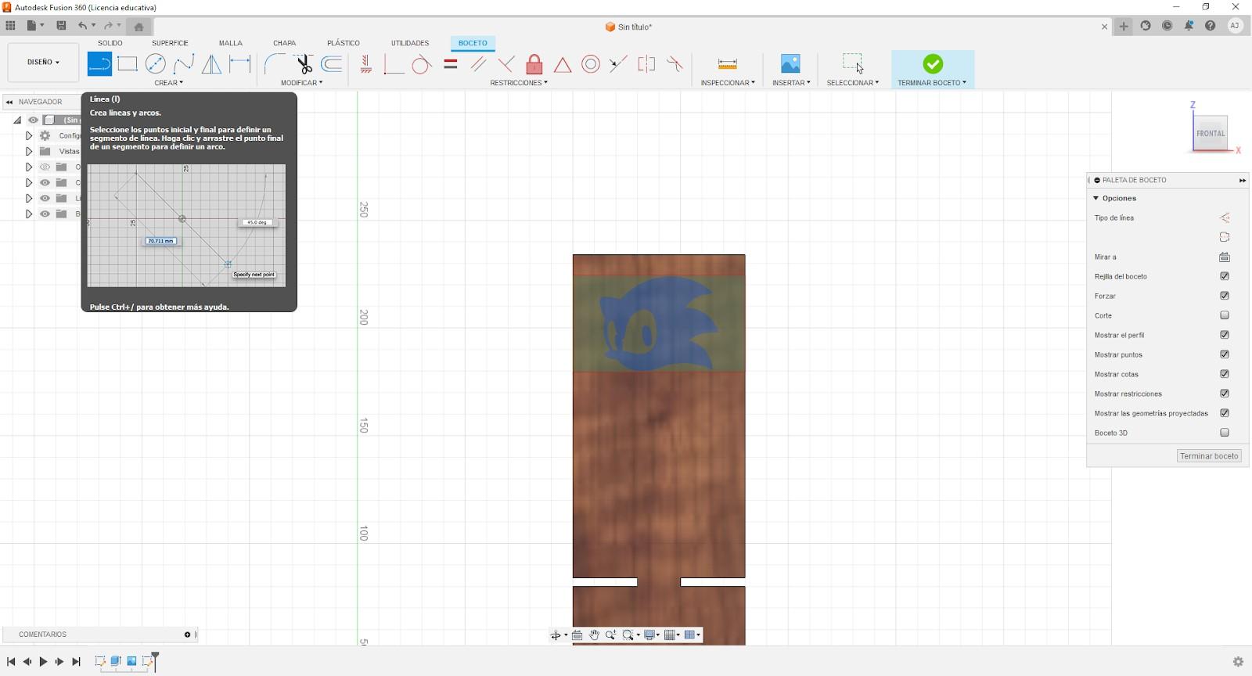This screenshot has width=1252, height=676.
Task: Open the Measure tool under Inspeccionar
Action: [x=727, y=64]
